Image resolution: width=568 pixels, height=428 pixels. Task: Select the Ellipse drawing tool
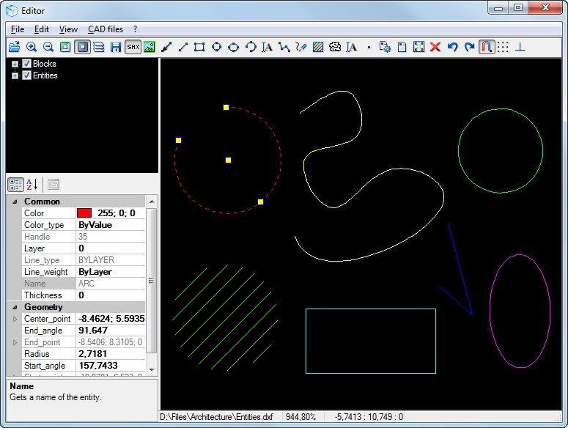point(234,47)
